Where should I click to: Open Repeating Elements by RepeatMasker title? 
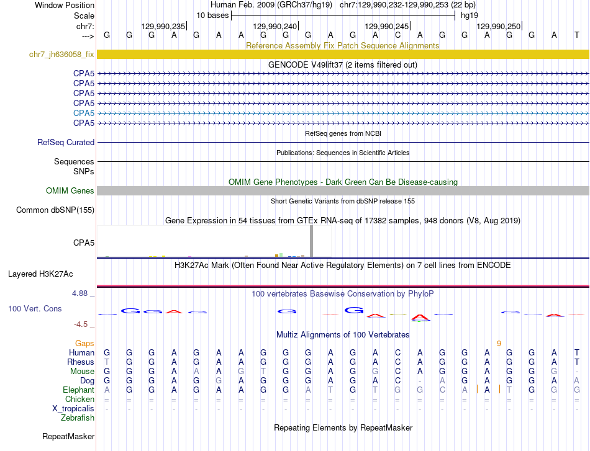(x=343, y=427)
